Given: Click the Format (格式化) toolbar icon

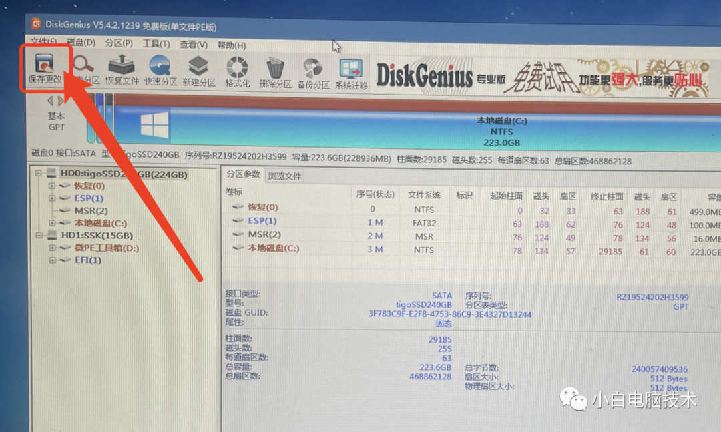Looking at the screenshot, I should [237, 72].
